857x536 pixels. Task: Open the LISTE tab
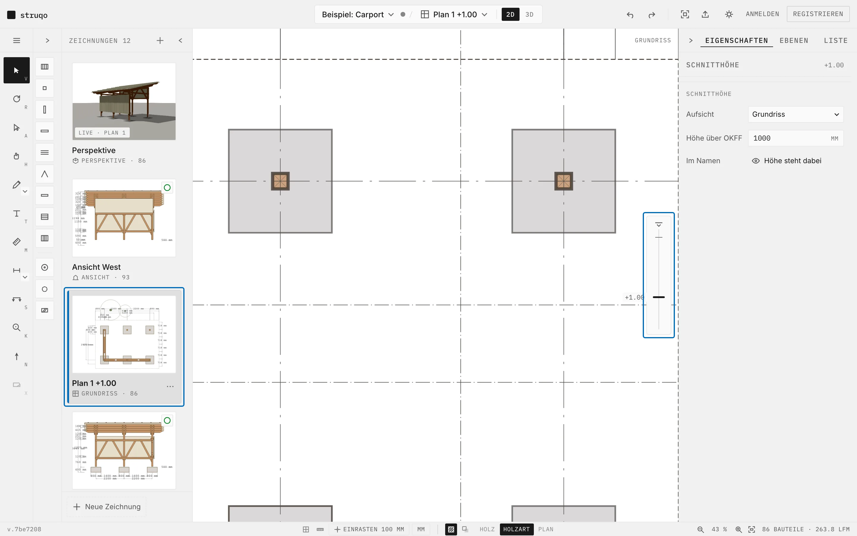tap(835, 40)
